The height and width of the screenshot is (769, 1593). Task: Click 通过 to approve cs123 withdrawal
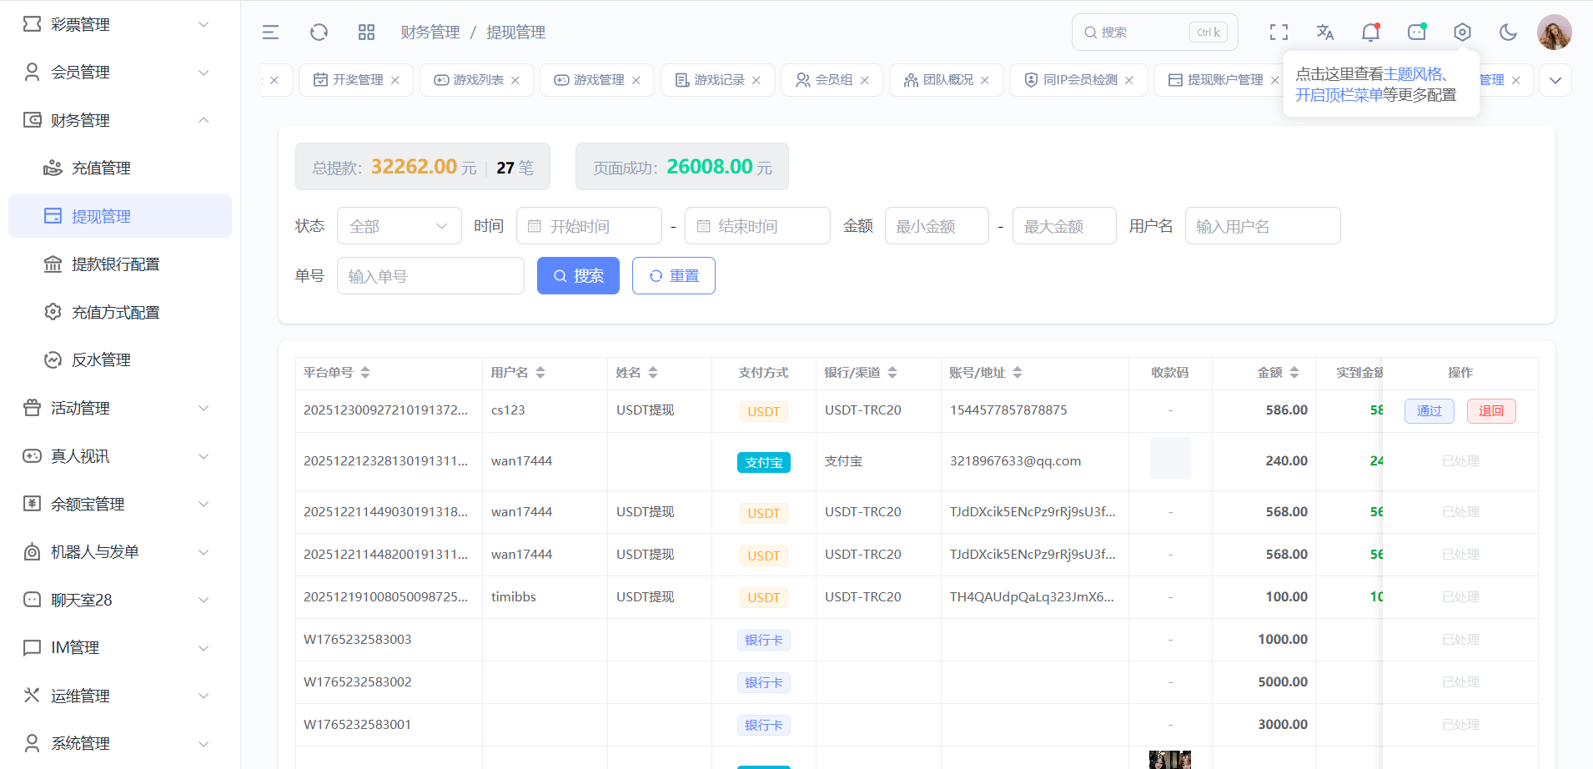pos(1429,411)
